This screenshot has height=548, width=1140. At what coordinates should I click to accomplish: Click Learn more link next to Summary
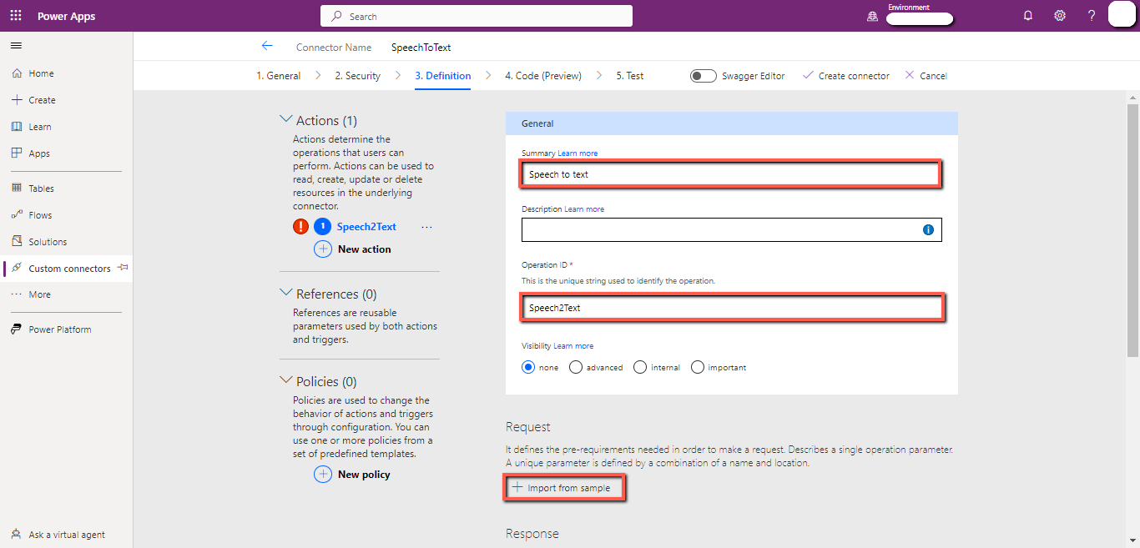coord(578,153)
